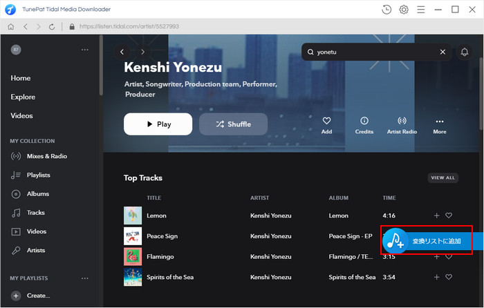Navigate forward in the address toolbar
This screenshot has height=308, width=484.
[39, 26]
